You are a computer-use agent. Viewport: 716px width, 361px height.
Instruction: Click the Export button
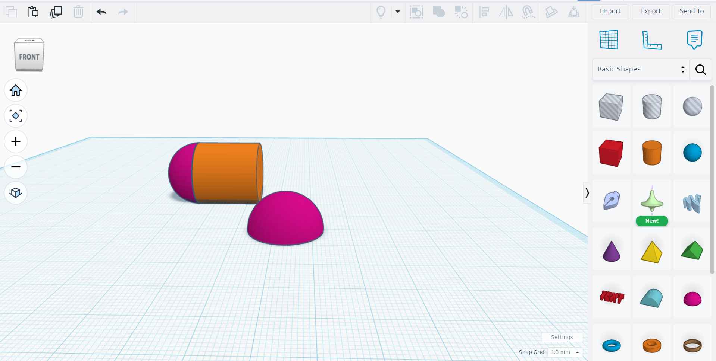[x=650, y=11]
